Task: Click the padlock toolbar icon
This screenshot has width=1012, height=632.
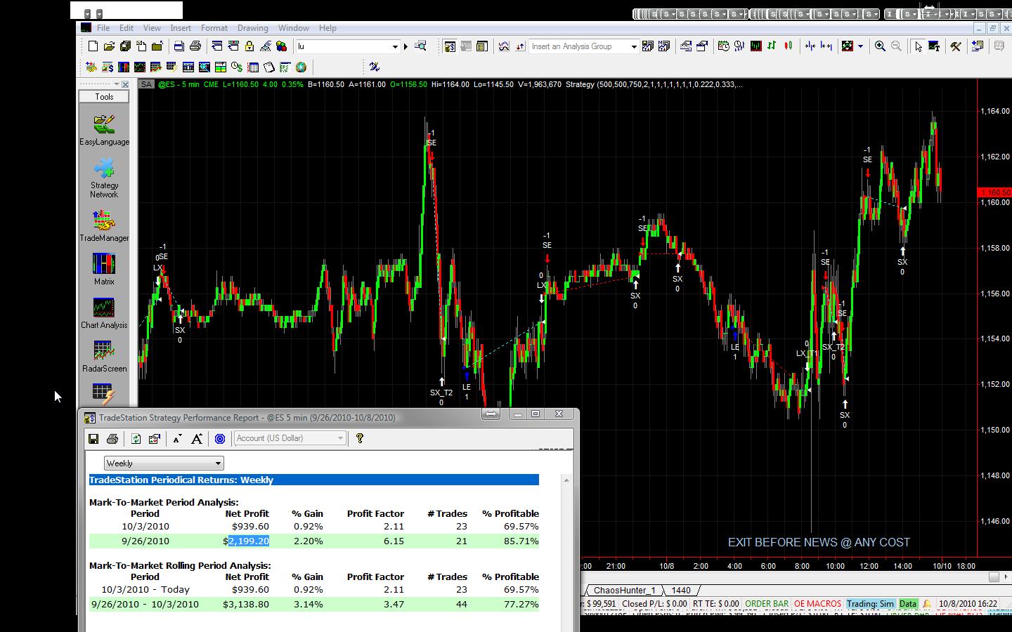Action: [x=249, y=46]
